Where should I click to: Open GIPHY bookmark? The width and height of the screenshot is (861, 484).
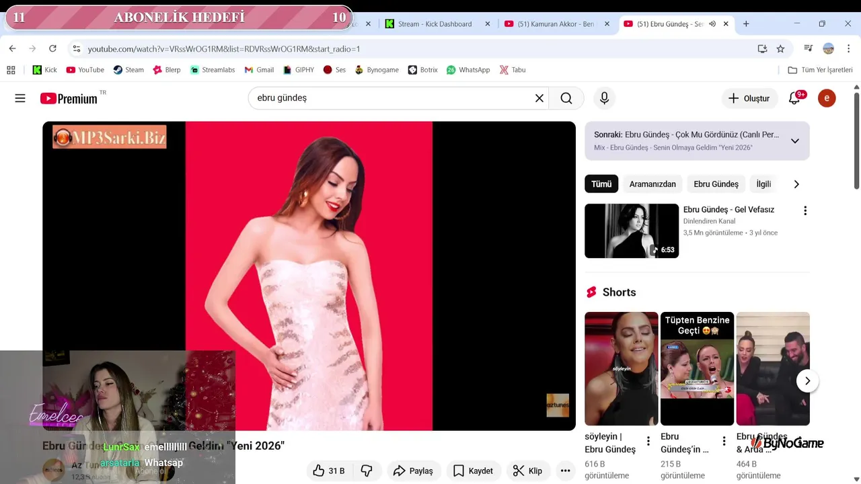coord(299,70)
